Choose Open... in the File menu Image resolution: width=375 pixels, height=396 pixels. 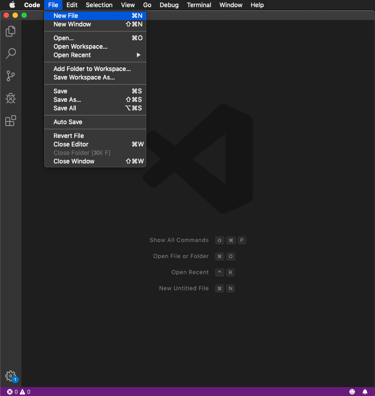click(x=95, y=38)
